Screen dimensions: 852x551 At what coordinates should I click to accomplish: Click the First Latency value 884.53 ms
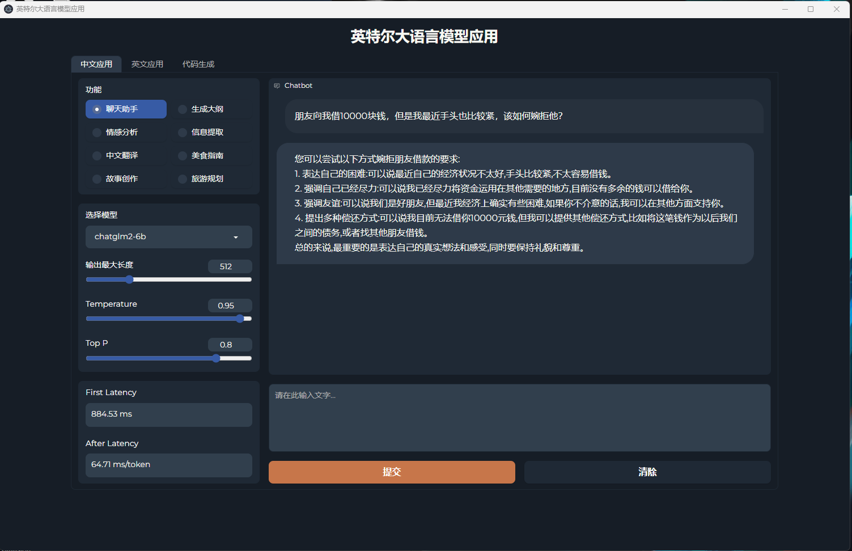[x=169, y=414]
